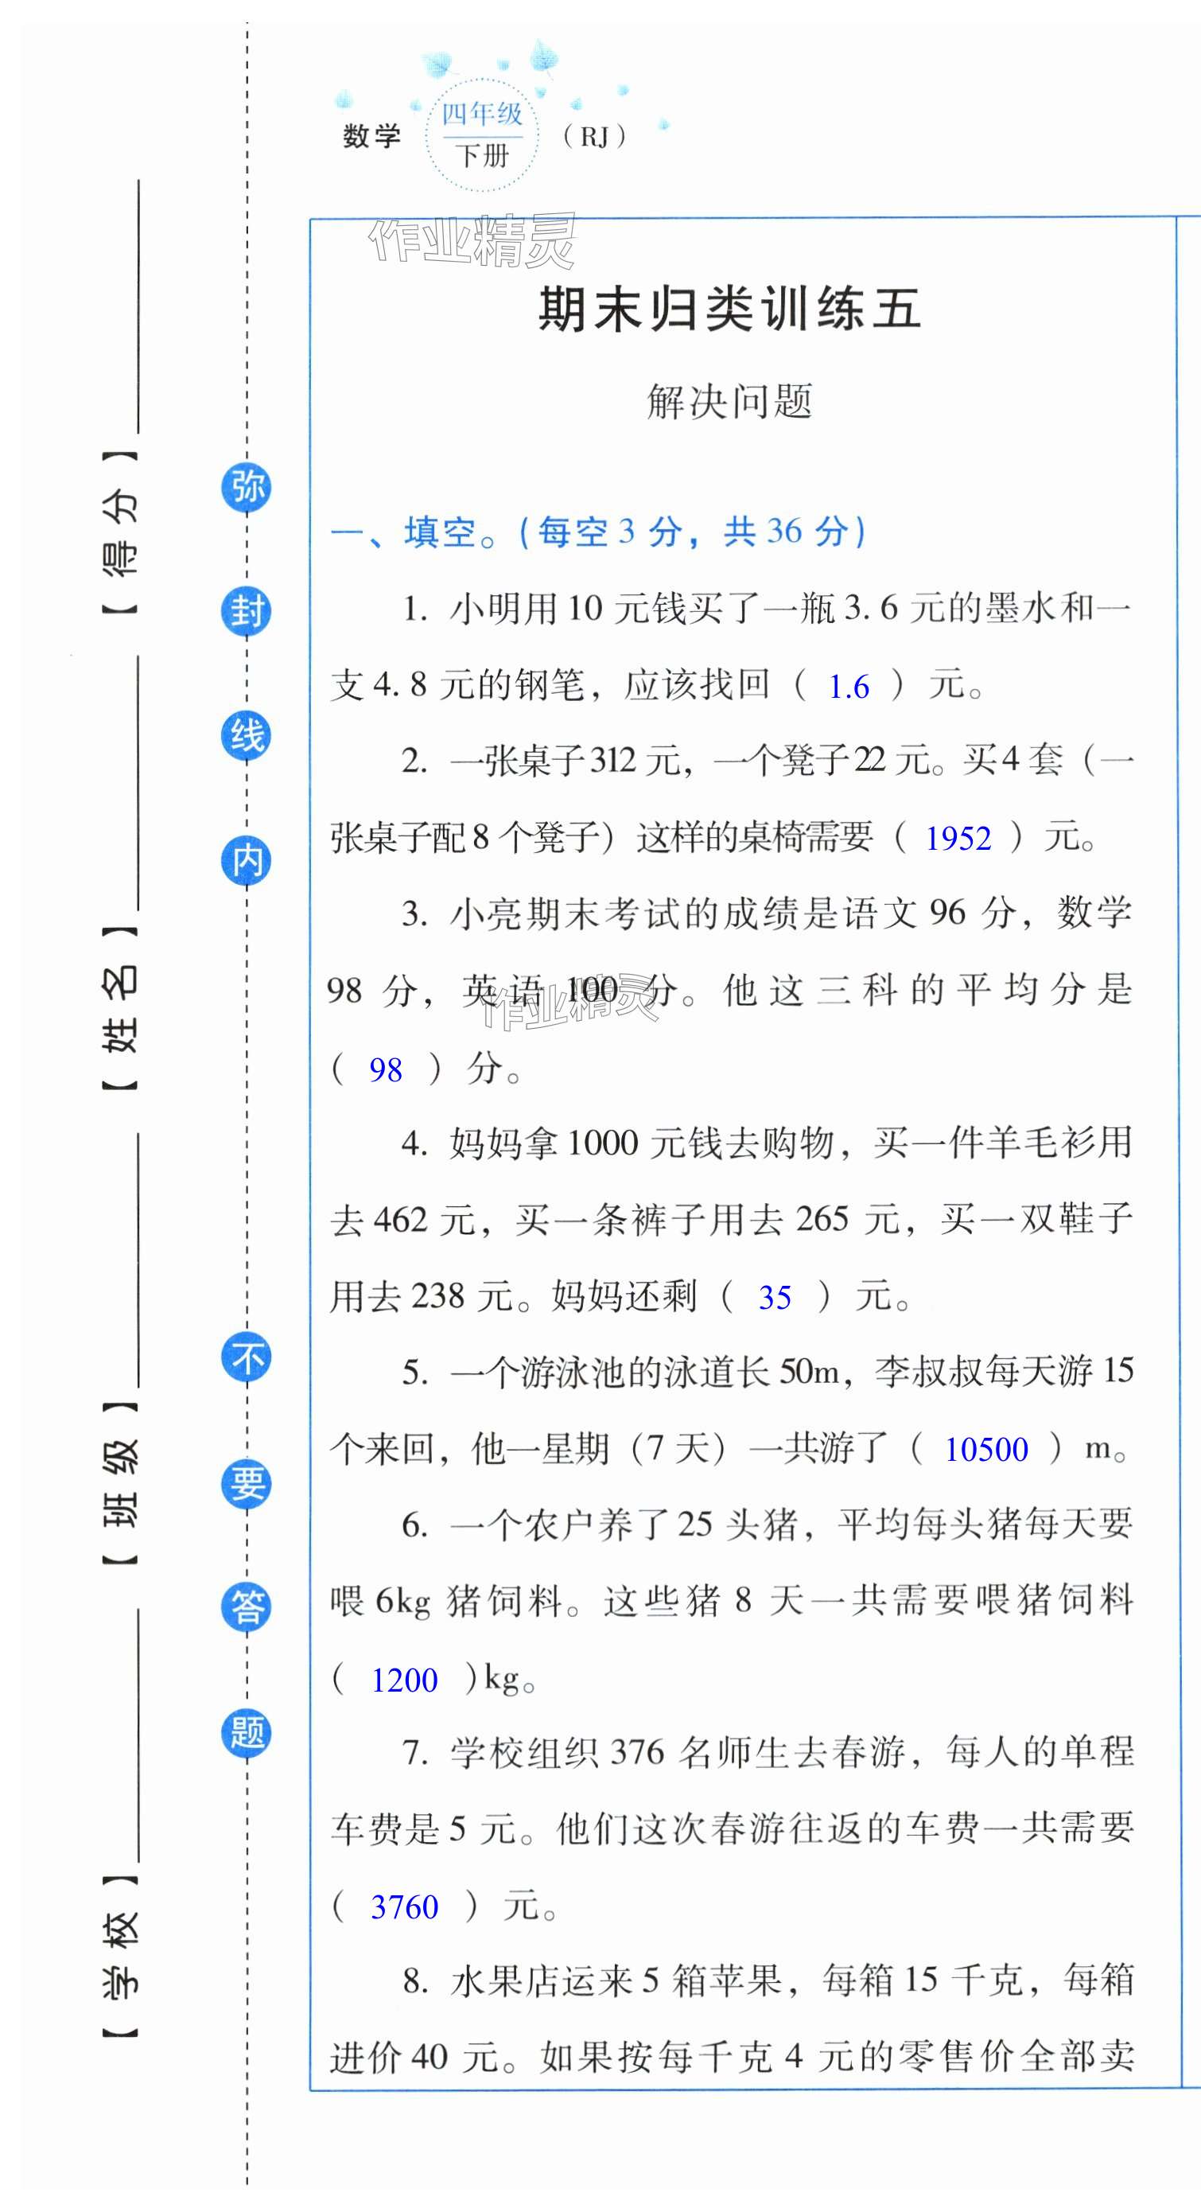Screen dimensions: 1201x2212
Task: Select the answer 1200 in question 6
Action: (403, 1680)
